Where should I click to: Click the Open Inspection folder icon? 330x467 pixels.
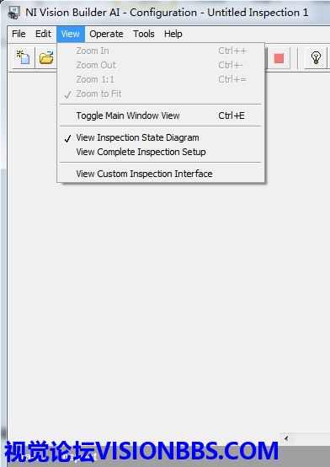point(46,57)
